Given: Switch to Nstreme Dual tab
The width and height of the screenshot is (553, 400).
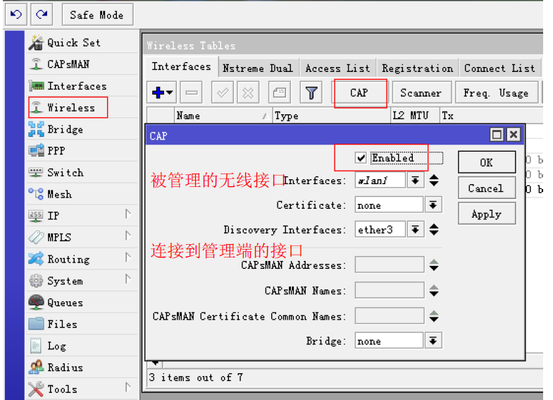Looking at the screenshot, I should click(x=258, y=68).
